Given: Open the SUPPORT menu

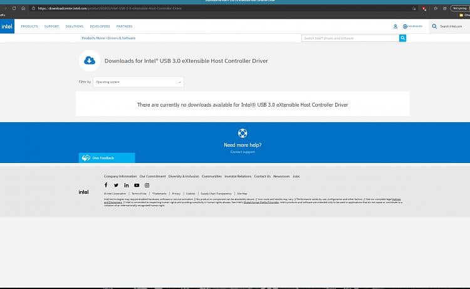Looking at the screenshot, I should point(51,26).
